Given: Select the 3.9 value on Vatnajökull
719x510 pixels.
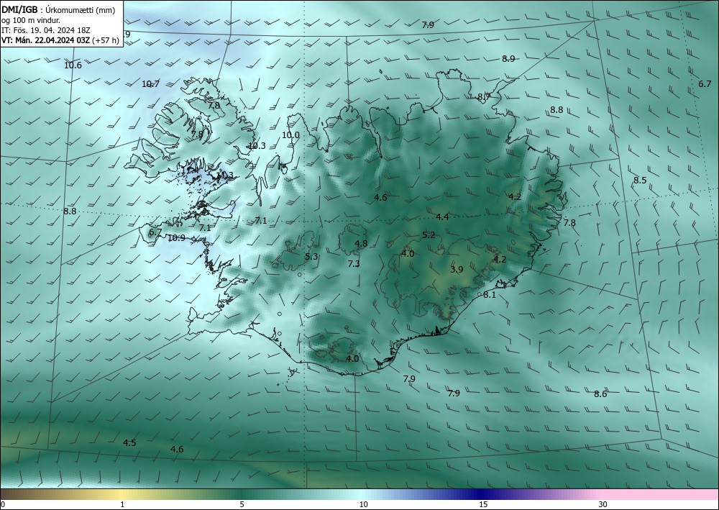Looking at the screenshot, I should coord(457,269).
